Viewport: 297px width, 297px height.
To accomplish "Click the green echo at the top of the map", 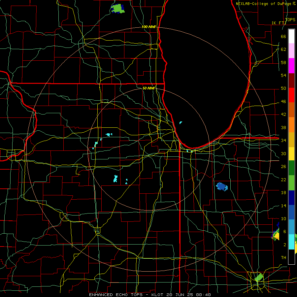I will [117, 9].
